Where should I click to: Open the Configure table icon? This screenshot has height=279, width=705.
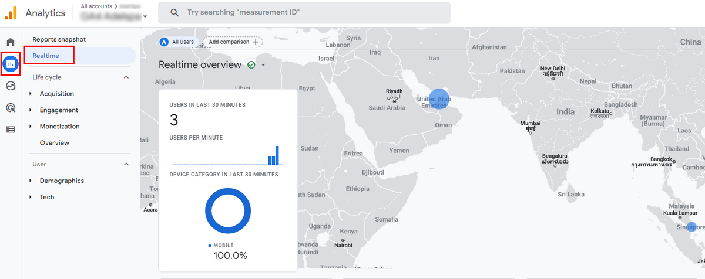(11, 130)
